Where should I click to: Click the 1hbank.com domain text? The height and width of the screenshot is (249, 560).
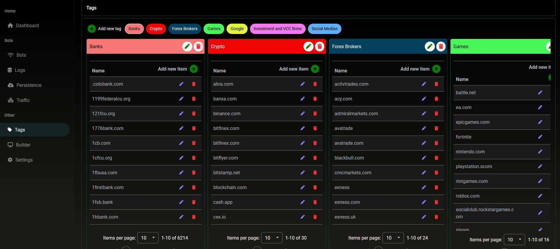point(105,217)
